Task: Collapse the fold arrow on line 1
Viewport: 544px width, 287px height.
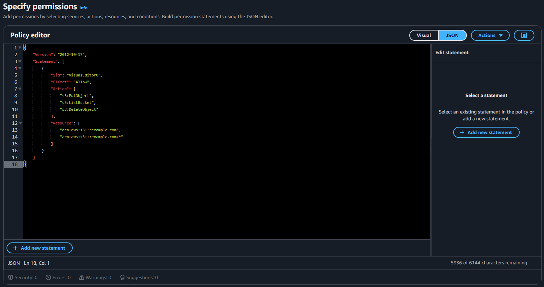Action: point(20,48)
